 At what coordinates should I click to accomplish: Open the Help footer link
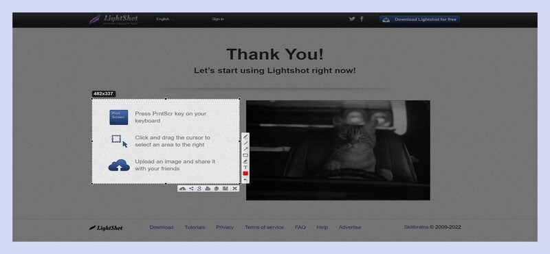322,227
